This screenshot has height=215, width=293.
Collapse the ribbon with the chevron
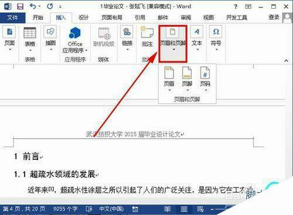[x=286, y=60]
